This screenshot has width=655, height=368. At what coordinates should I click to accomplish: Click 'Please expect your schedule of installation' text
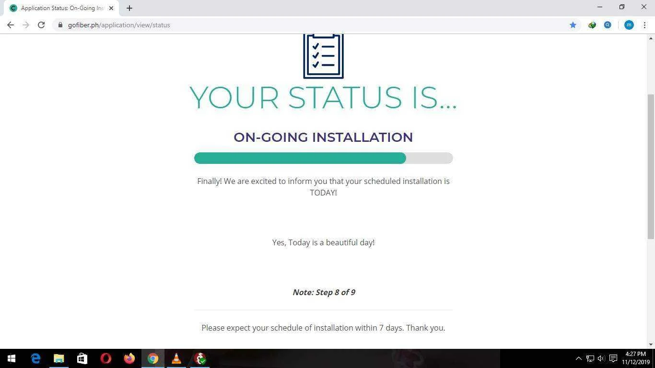(323, 328)
